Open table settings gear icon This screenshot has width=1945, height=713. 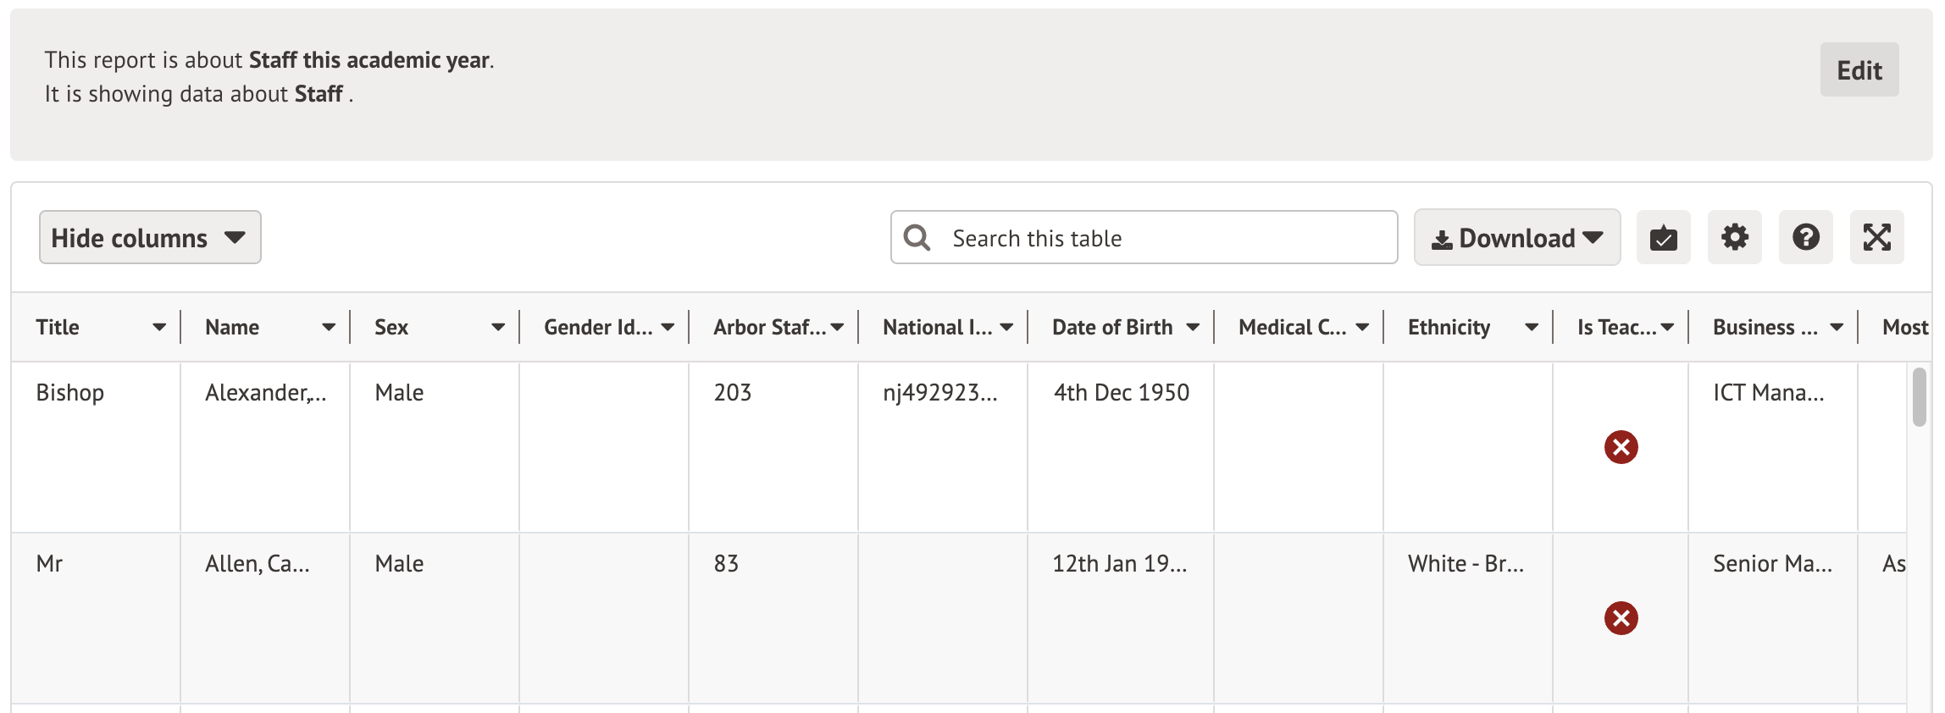[x=1734, y=238]
